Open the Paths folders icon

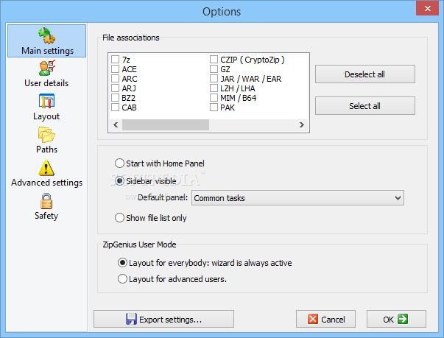coord(46,135)
